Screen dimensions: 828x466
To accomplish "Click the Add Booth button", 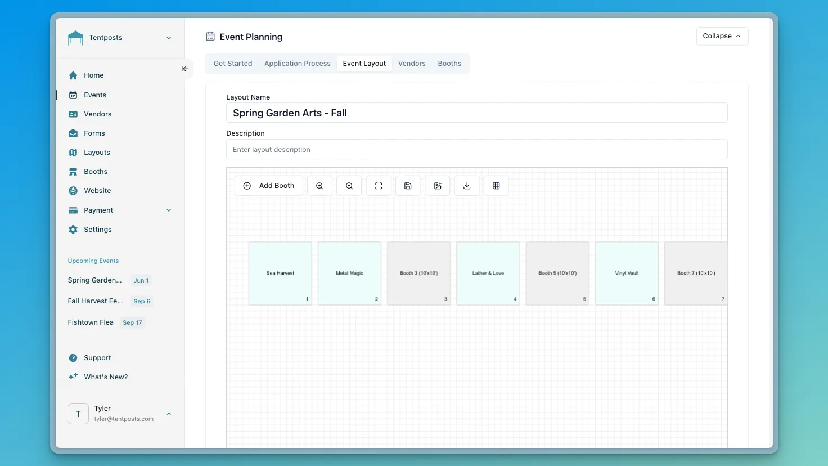I will 268,186.
